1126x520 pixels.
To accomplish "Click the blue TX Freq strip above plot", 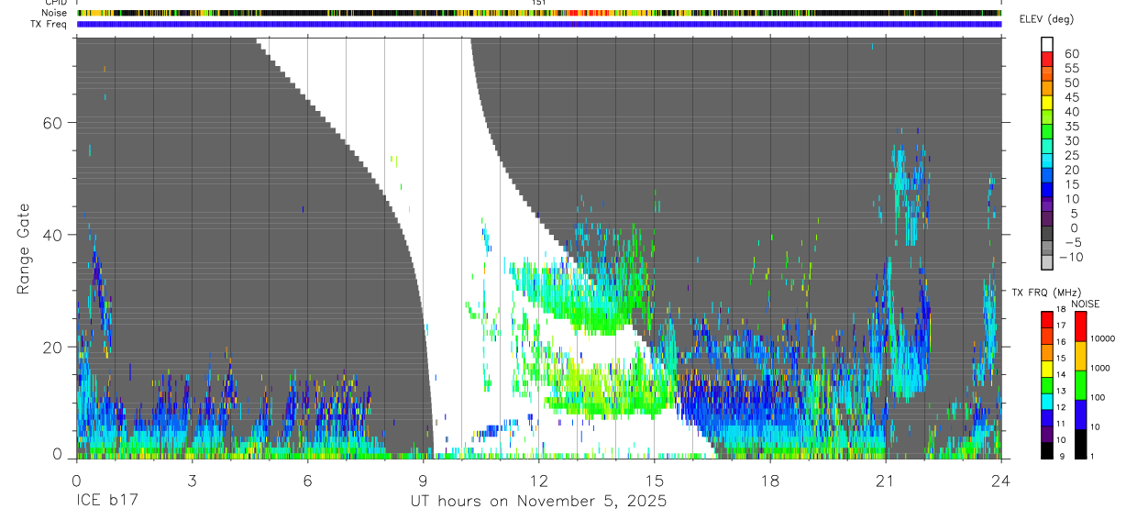I will pyautogui.click(x=538, y=24).
